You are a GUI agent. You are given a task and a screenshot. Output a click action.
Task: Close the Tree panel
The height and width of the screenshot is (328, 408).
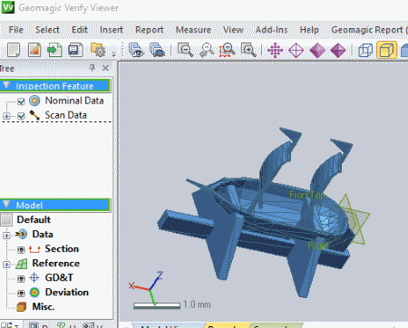tap(105, 68)
